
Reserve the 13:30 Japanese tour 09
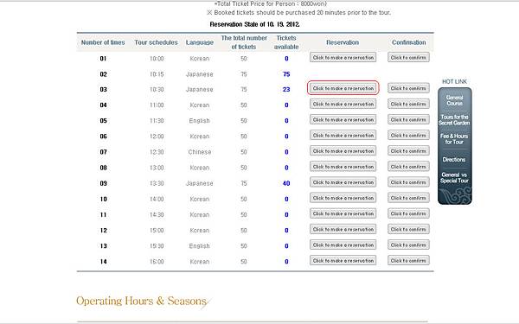pos(343,182)
